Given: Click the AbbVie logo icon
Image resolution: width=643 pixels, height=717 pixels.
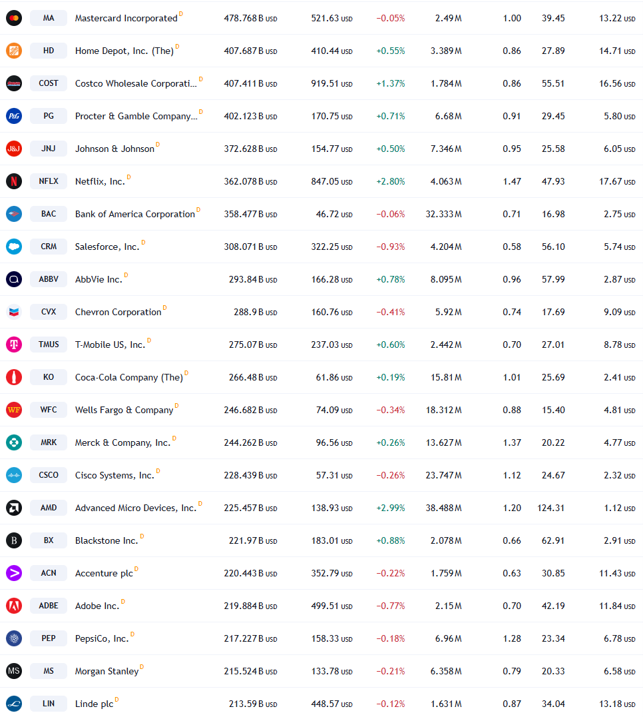Looking at the screenshot, I should 14,279.
